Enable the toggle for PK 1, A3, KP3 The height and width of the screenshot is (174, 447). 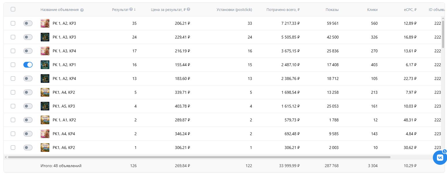point(28,37)
